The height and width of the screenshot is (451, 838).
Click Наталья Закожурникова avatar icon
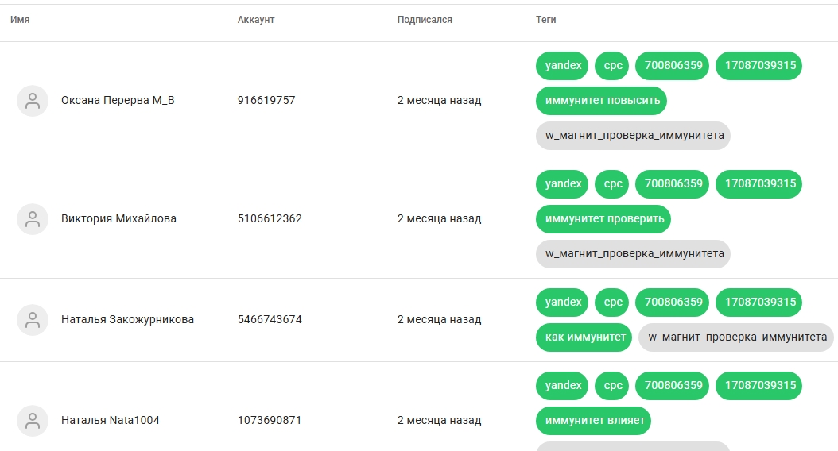point(33,320)
